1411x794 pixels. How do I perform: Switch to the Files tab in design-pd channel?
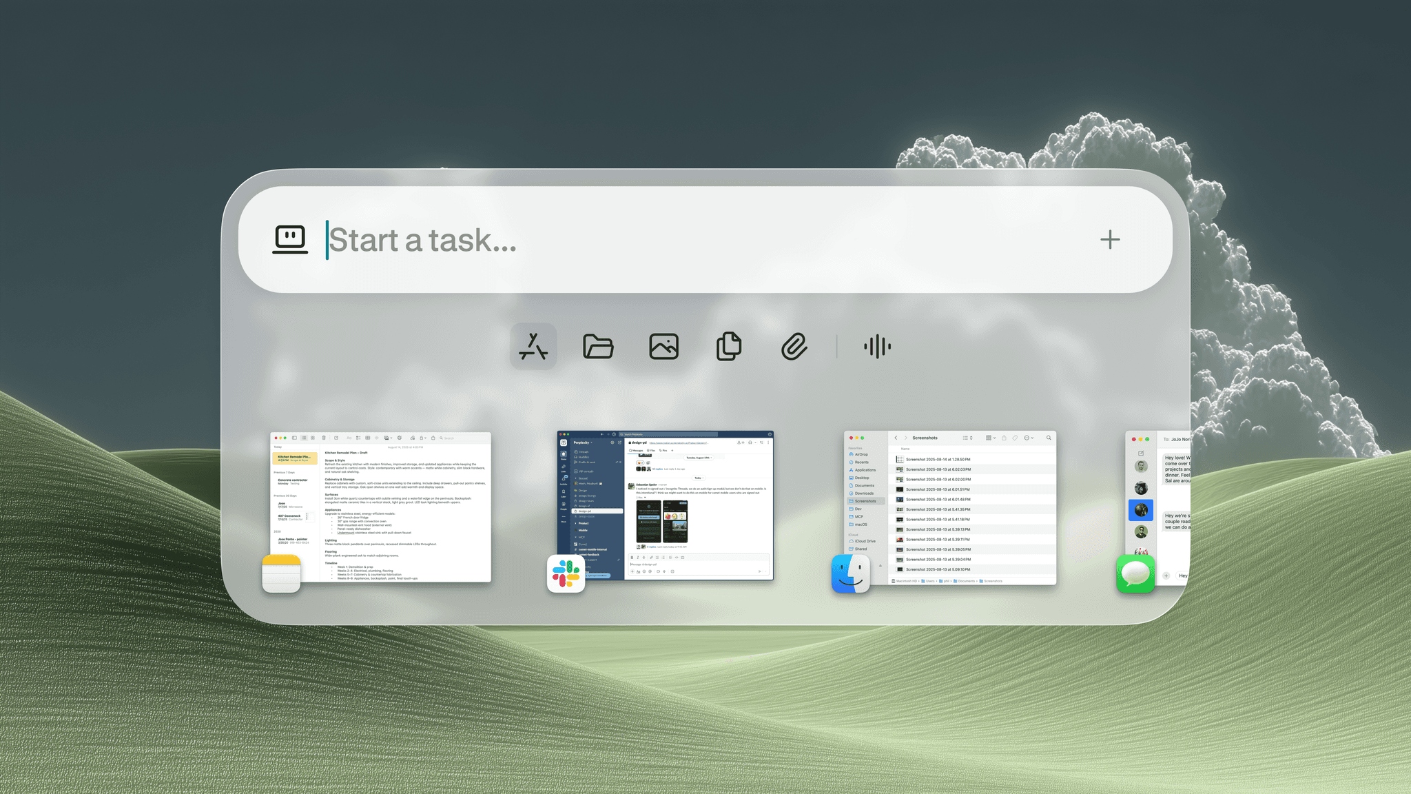point(652,450)
